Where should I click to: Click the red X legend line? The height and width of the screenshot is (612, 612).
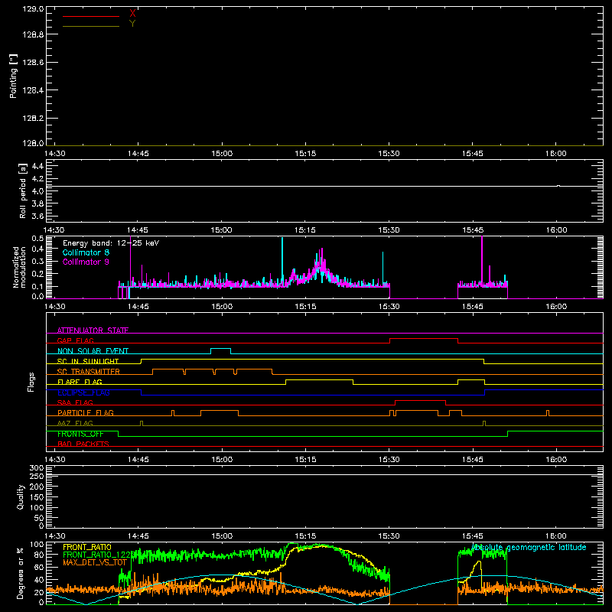(91, 16)
